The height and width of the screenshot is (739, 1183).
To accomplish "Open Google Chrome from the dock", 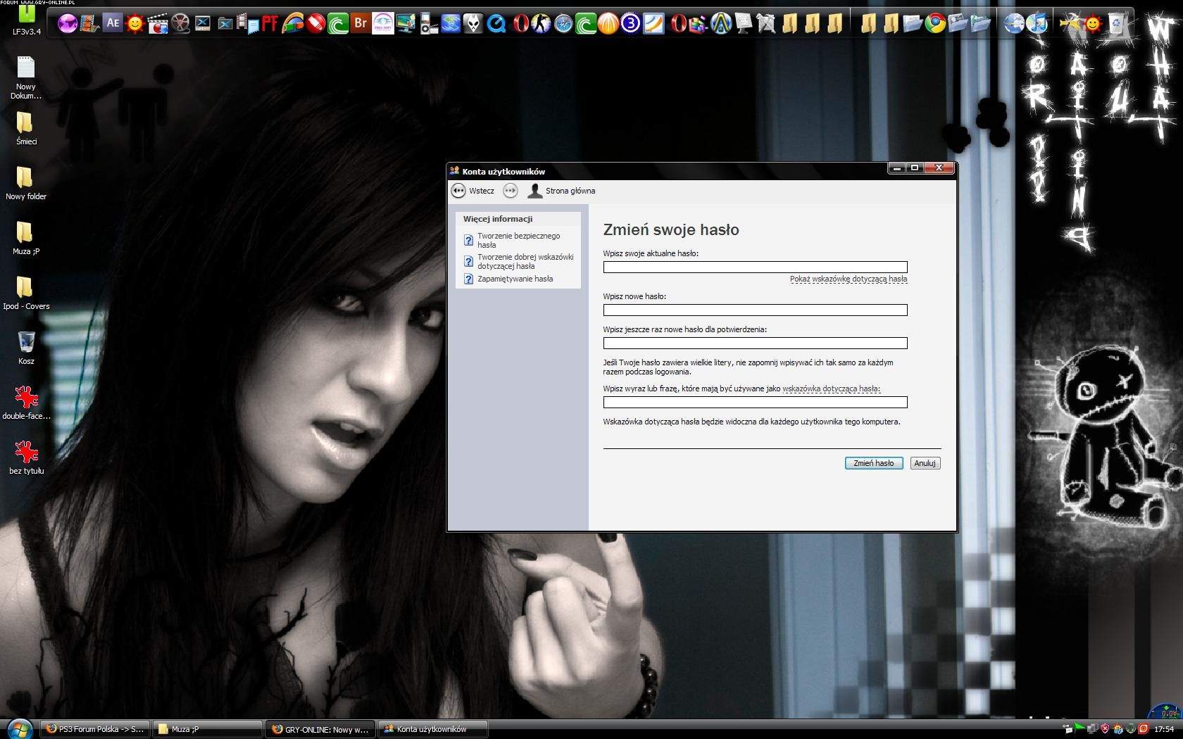I will [935, 24].
